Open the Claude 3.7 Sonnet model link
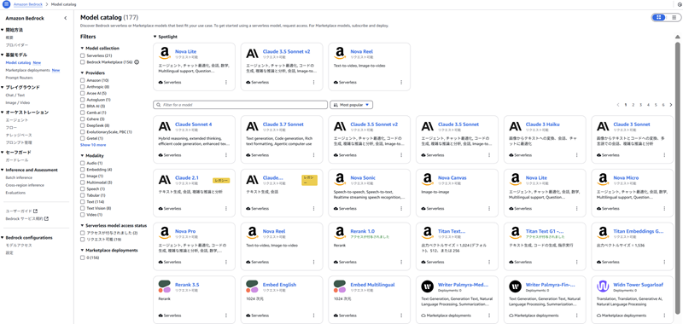Image resolution: width=683 pixels, height=324 pixels. coord(283,124)
